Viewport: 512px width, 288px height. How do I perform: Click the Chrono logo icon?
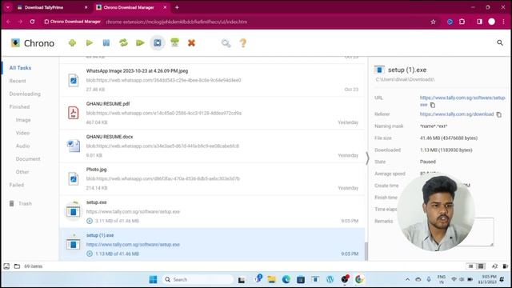(15, 42)
